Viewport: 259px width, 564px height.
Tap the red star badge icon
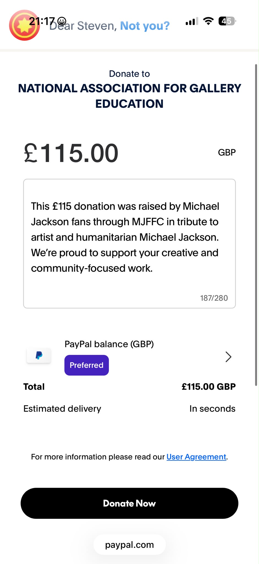[24, 25]
